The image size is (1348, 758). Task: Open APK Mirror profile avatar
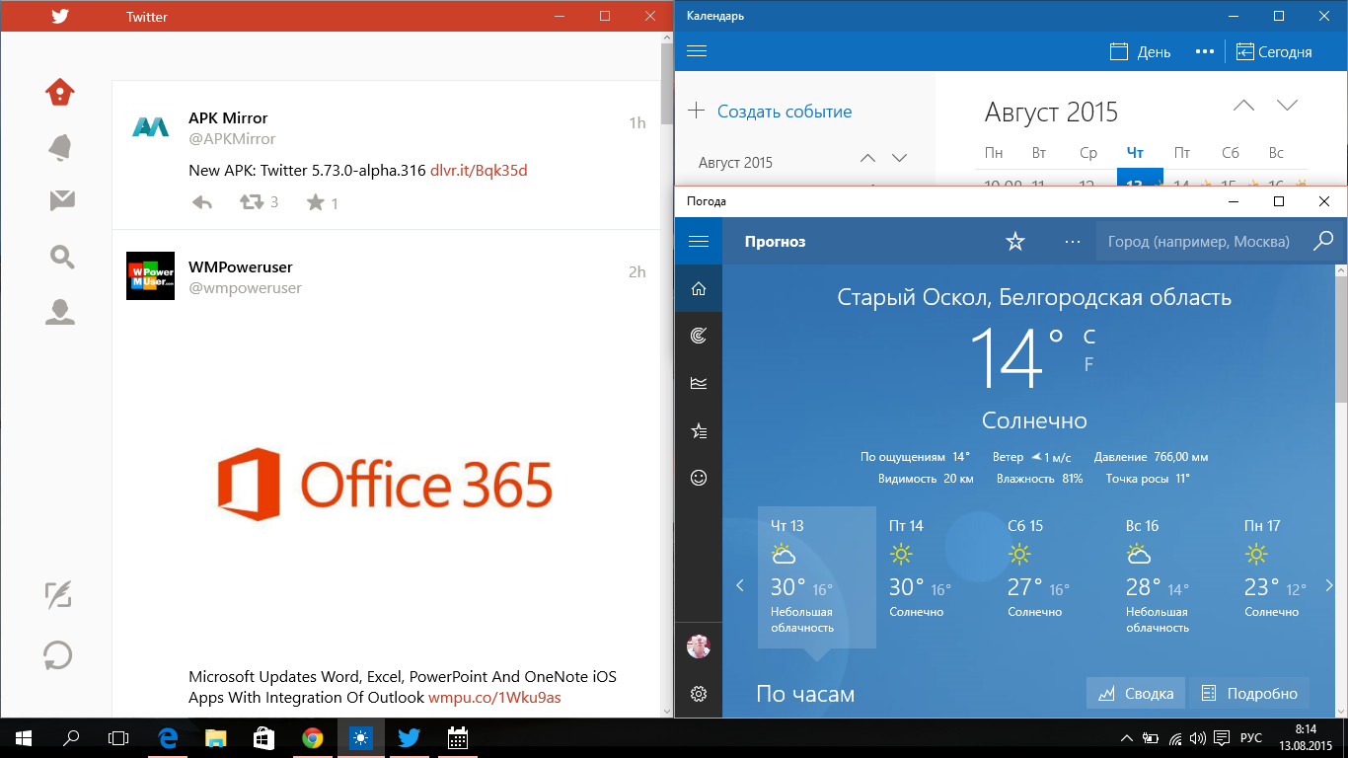point(151,126)
